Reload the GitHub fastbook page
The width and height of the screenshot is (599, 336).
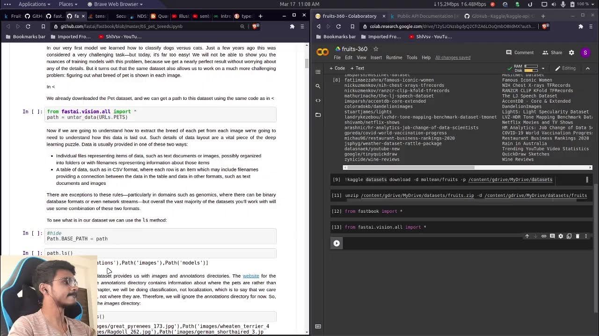click(28, 27)
